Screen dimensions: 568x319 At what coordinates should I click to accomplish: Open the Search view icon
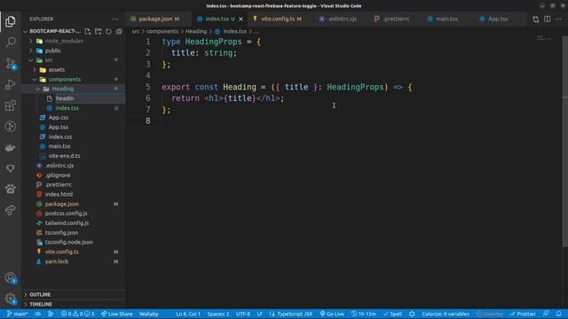coord(10,43)
